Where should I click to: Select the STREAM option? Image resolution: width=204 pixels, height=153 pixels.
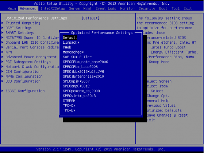(x=69, y=101)
